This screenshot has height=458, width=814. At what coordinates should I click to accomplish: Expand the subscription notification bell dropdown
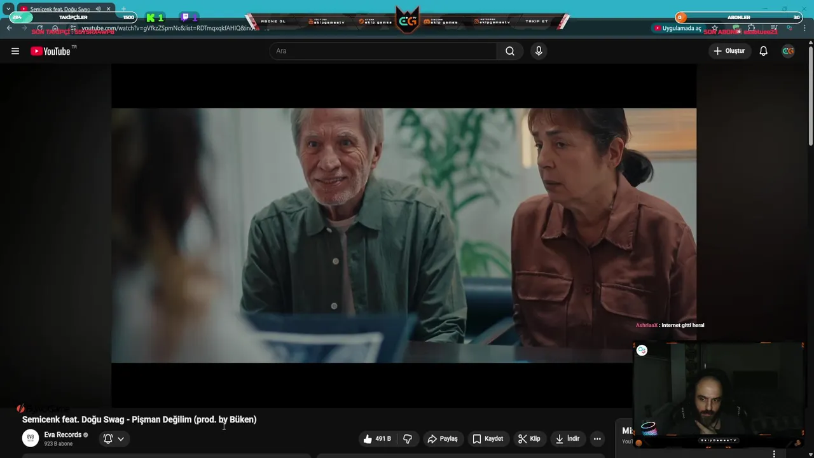[114, 439]
